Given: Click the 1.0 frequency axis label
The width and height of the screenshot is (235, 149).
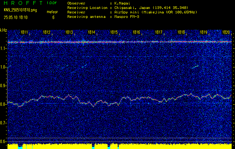Looking at the screenshot, I should (x=3, y=67).
